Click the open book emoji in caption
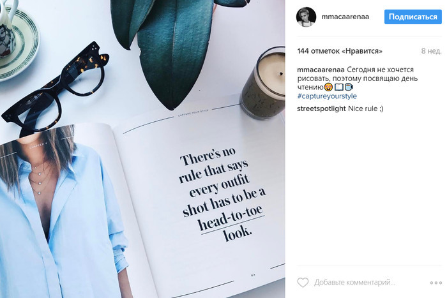The image size is (447, 298). [339, 87]
